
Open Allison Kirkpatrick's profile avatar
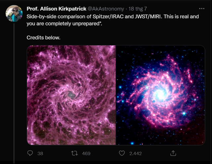[x=14, y=14]
